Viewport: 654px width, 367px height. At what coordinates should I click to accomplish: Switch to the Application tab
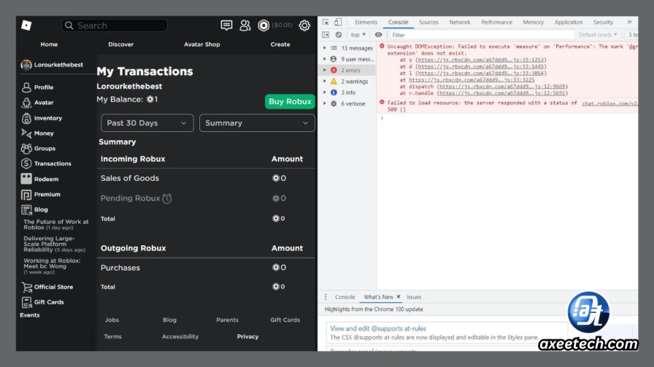point(568,22)
